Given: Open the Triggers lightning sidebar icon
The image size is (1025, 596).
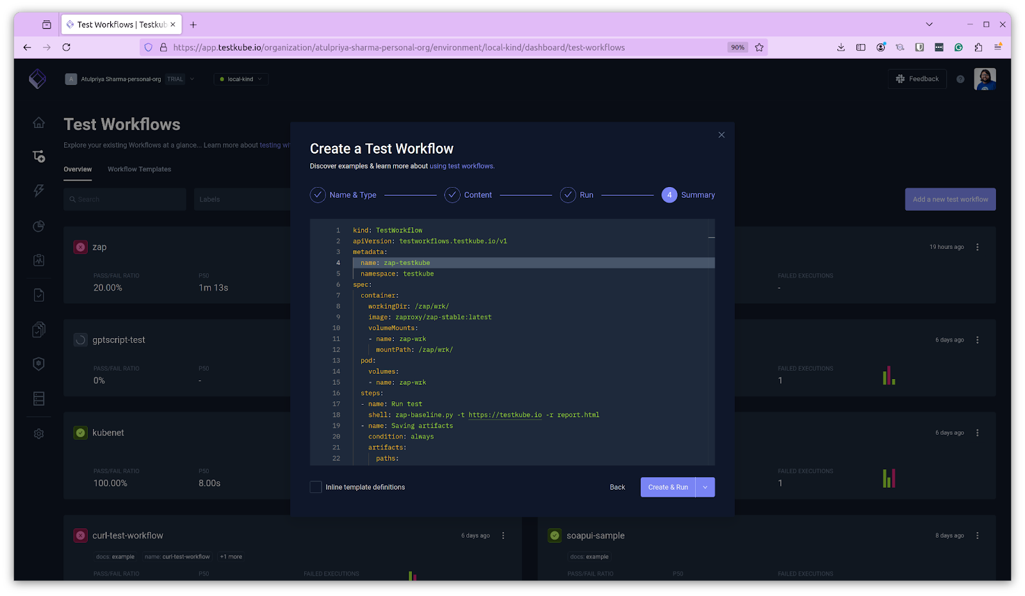Looking at the screenshot, I should (x=38, y=191).
